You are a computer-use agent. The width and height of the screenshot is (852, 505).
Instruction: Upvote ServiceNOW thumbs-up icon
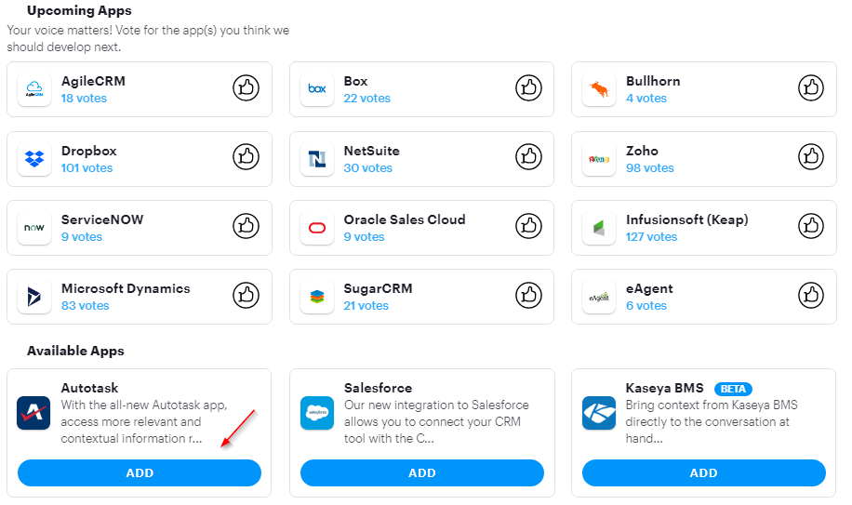(246, 226)
